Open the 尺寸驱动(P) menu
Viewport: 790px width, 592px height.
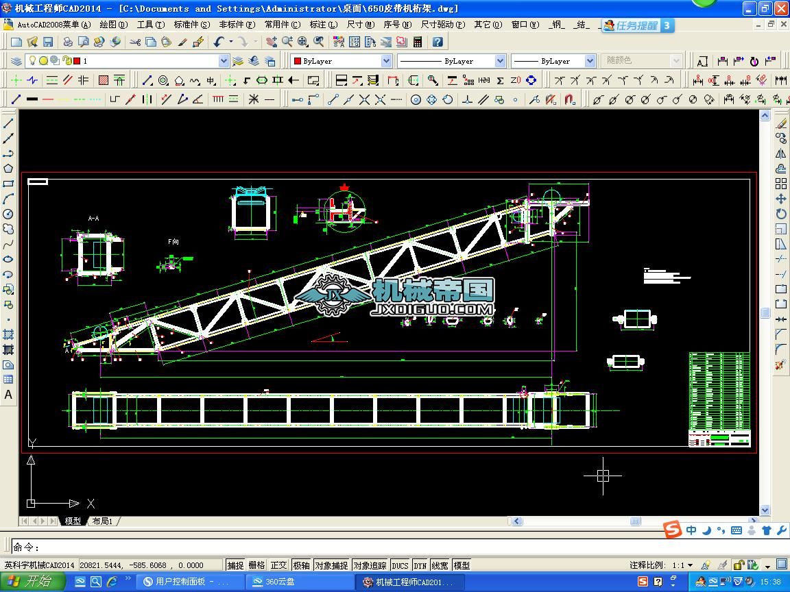coord(443,24)
